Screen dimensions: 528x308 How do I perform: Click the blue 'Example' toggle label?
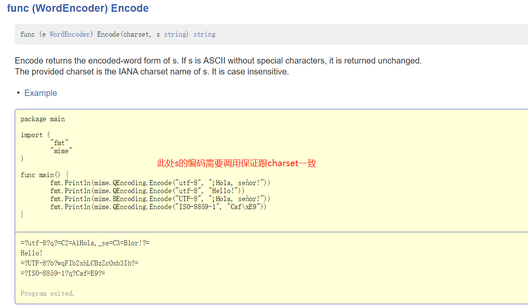pos(40,93)
